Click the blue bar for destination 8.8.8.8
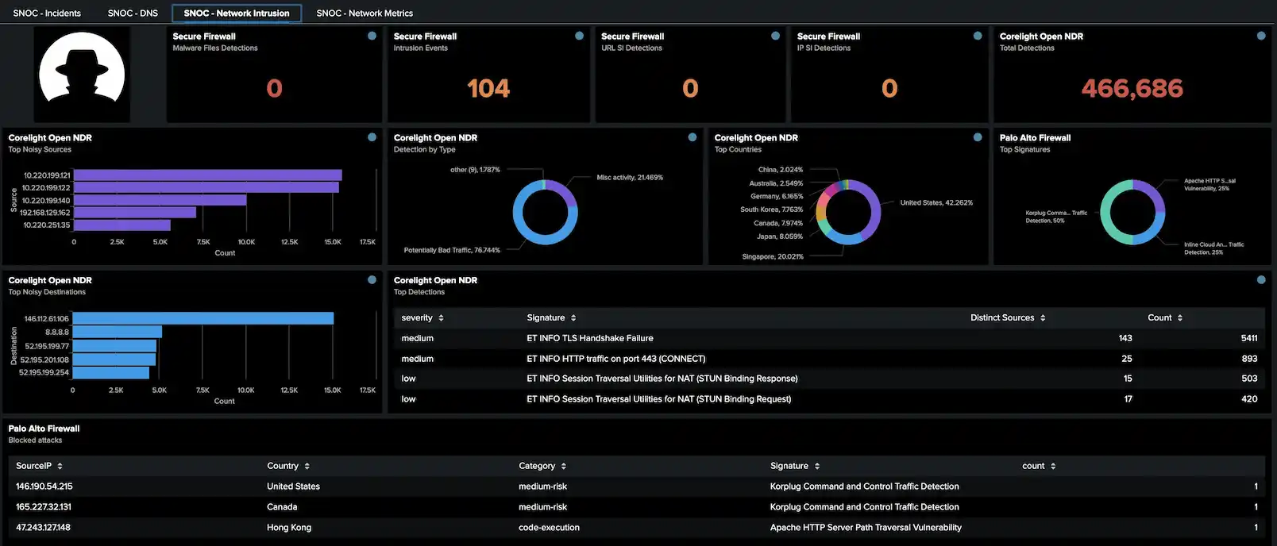 click(x=118, y=332)
